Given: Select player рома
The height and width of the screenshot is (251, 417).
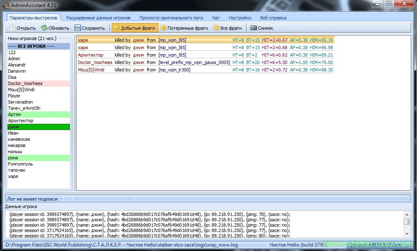Looking at the screenshot, I should point(38,158).
